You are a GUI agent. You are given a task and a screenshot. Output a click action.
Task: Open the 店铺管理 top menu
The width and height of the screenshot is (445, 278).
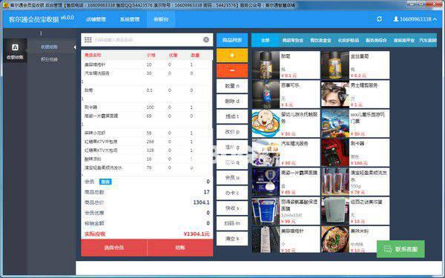click(x=96, y=19)
